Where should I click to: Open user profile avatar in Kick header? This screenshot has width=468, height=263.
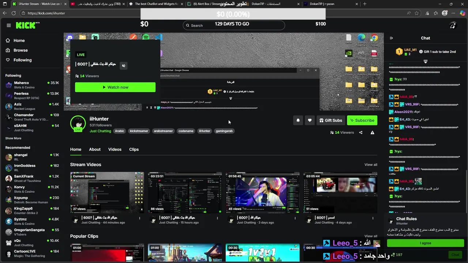click(453, 26)
